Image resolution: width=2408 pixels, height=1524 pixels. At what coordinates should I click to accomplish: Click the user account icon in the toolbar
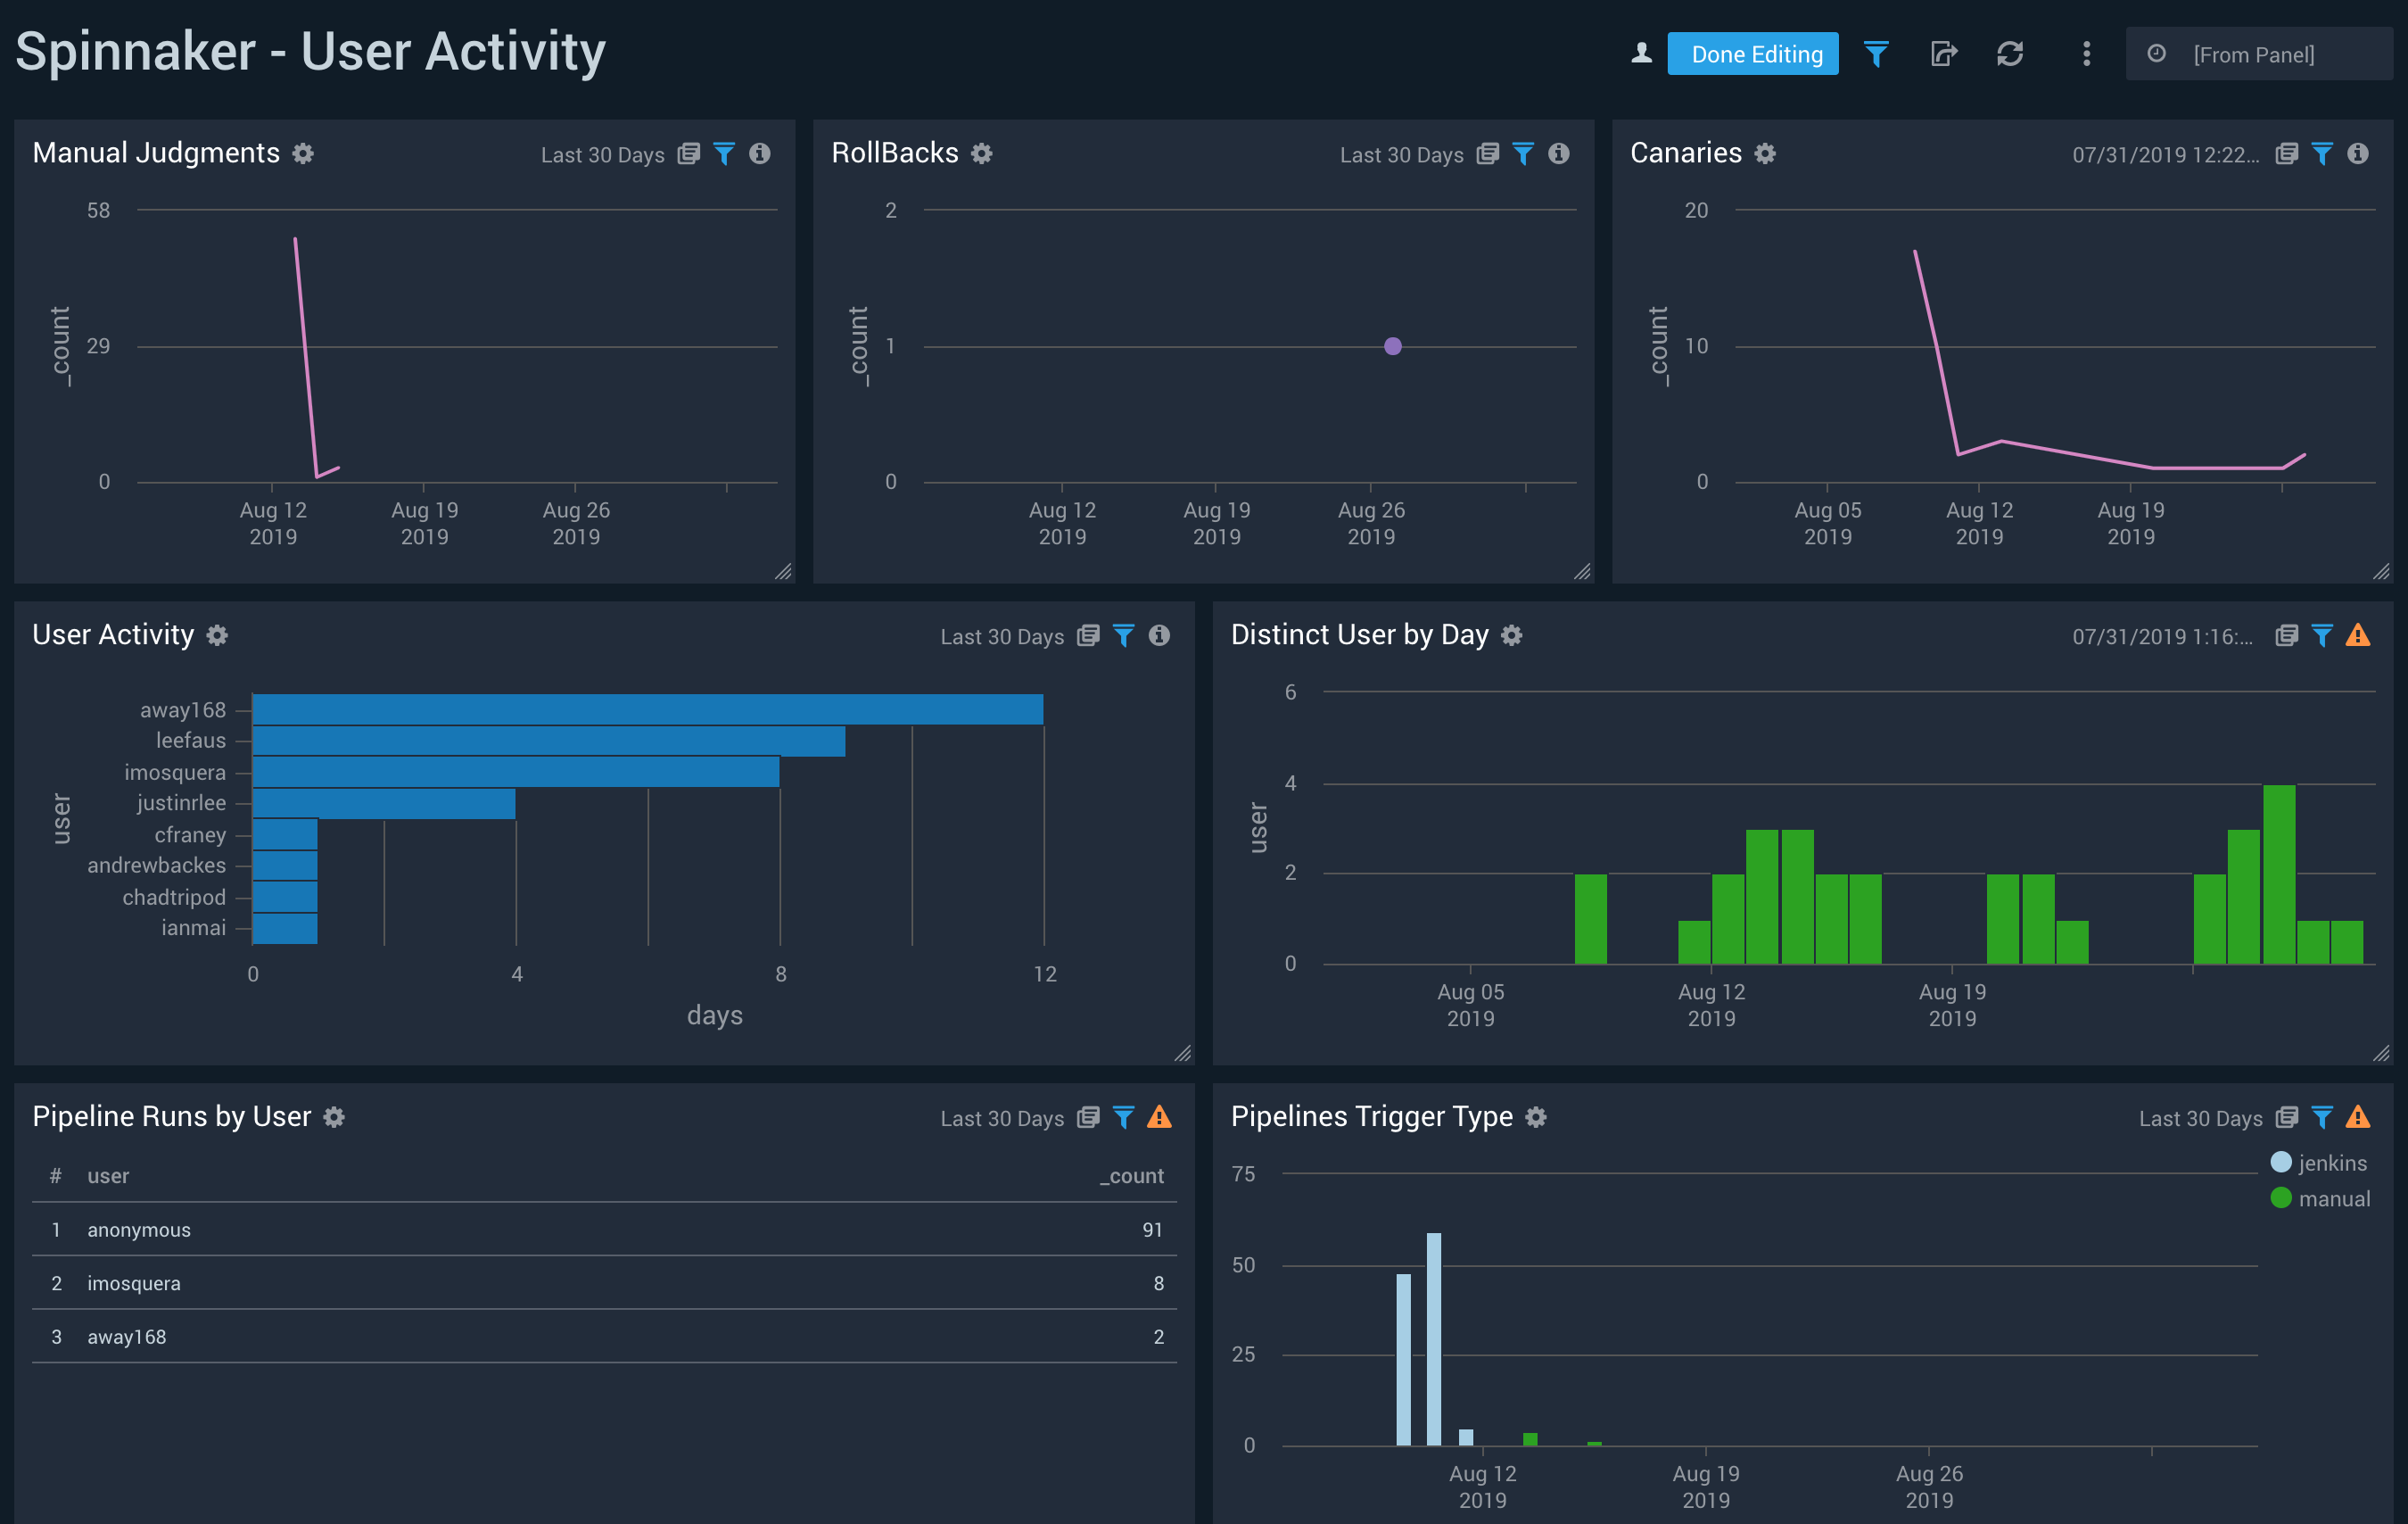1641,54
